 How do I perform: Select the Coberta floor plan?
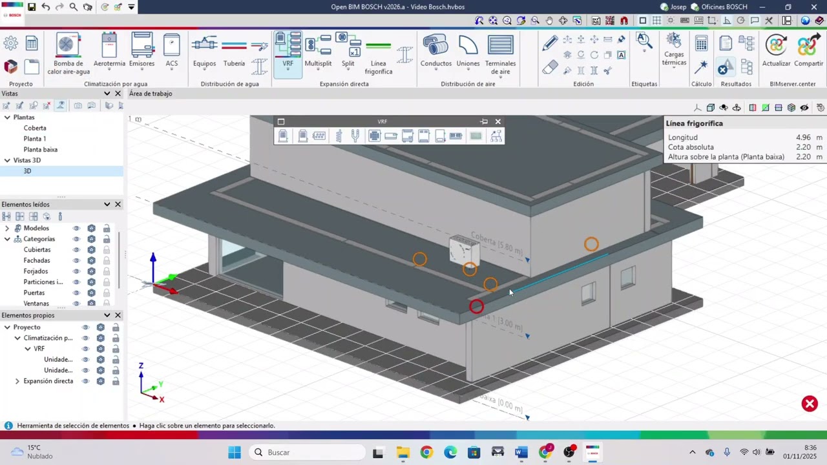coord(35,128)
